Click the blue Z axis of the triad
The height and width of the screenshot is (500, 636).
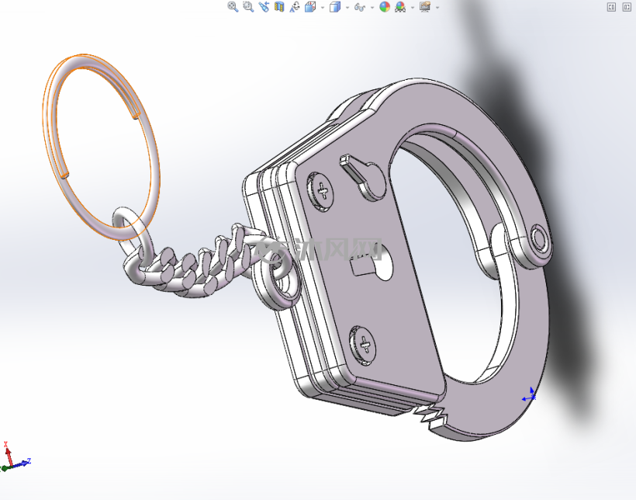[x=21, y=463]
